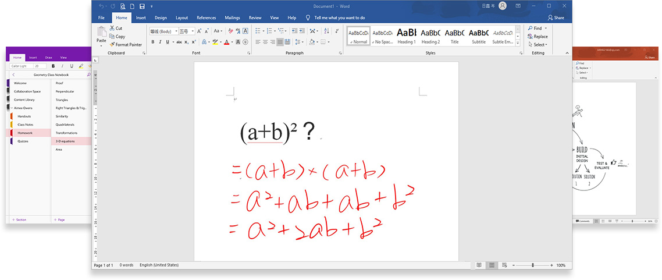Open the Insert ribbon tab
Image resolution: width=662 pixels, height=280 pixels.
point(141,18)
